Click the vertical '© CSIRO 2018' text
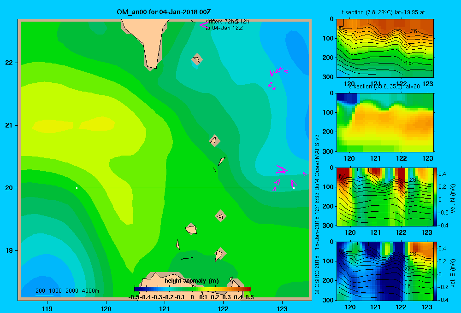Screen dimensions: 461x313 point(317,275)
